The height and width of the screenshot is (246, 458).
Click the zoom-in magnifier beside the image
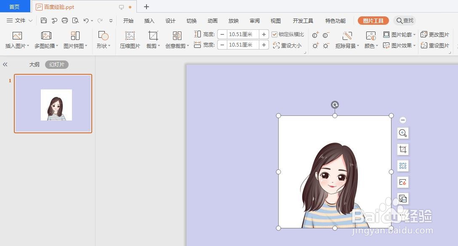click(x=403, y=133)
